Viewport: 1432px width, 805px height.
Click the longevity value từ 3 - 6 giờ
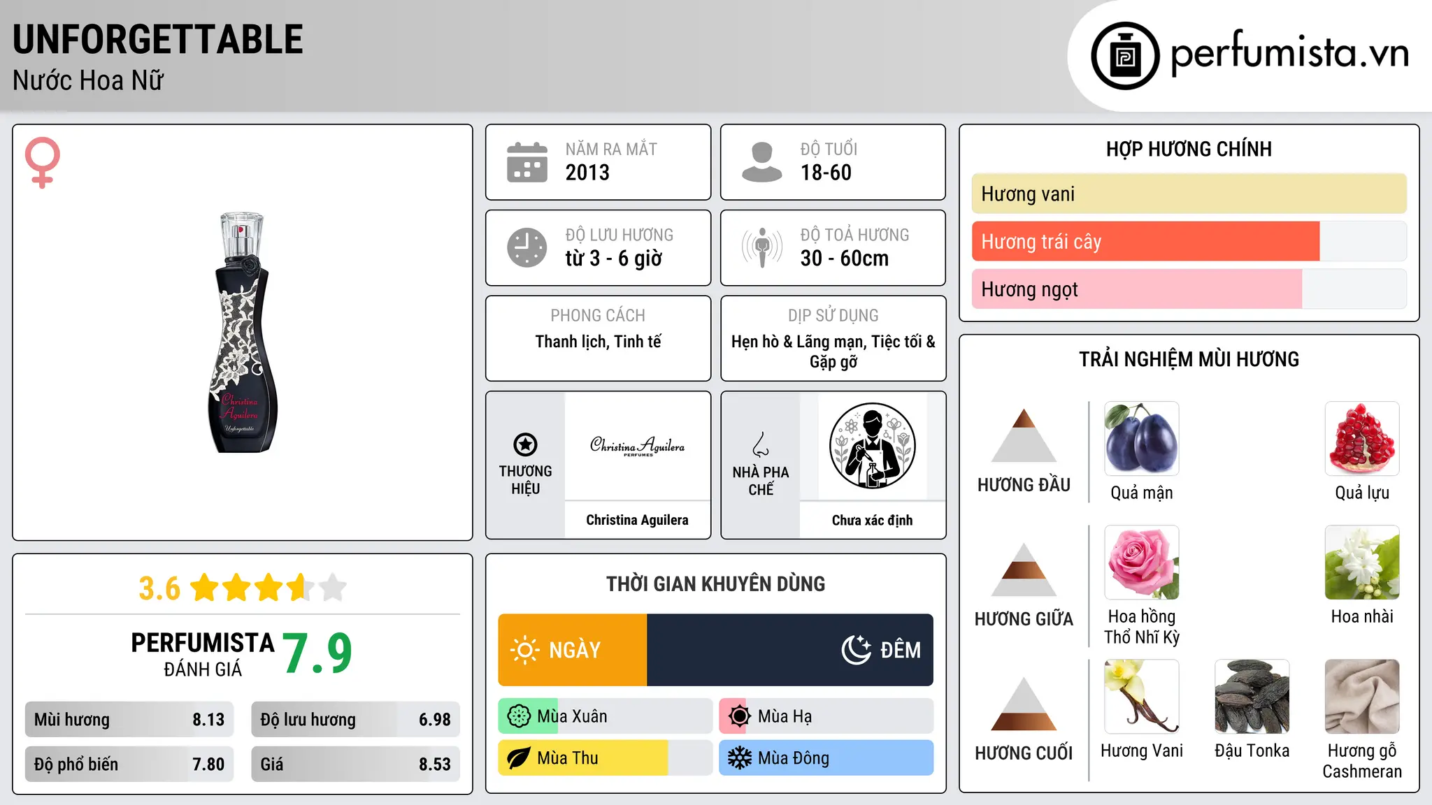(x=614, y=259)
